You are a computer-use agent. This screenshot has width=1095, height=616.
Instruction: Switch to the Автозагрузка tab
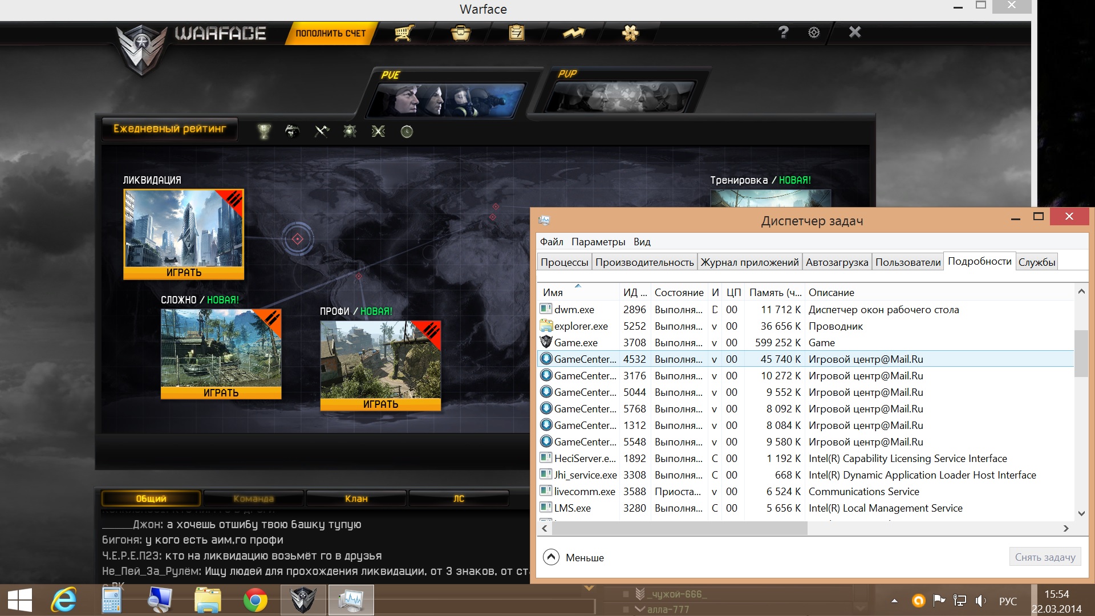click(x=837, y=262)
